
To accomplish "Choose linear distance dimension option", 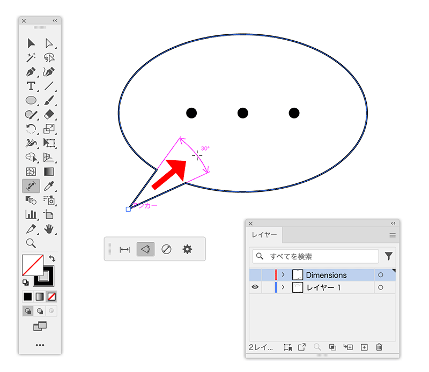I will click(125, 249).
